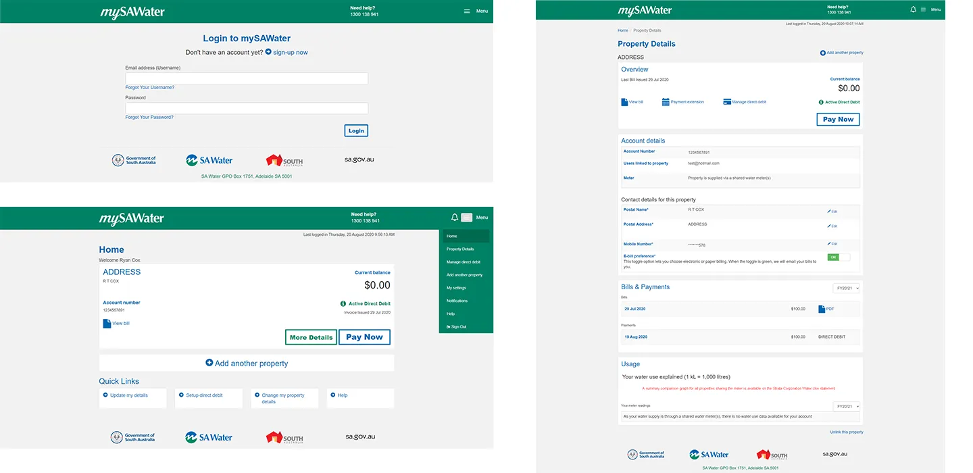Open the hamburger menu on the Login screen
The width and height of the screenshot is (973, 473).
pos(467,11)
